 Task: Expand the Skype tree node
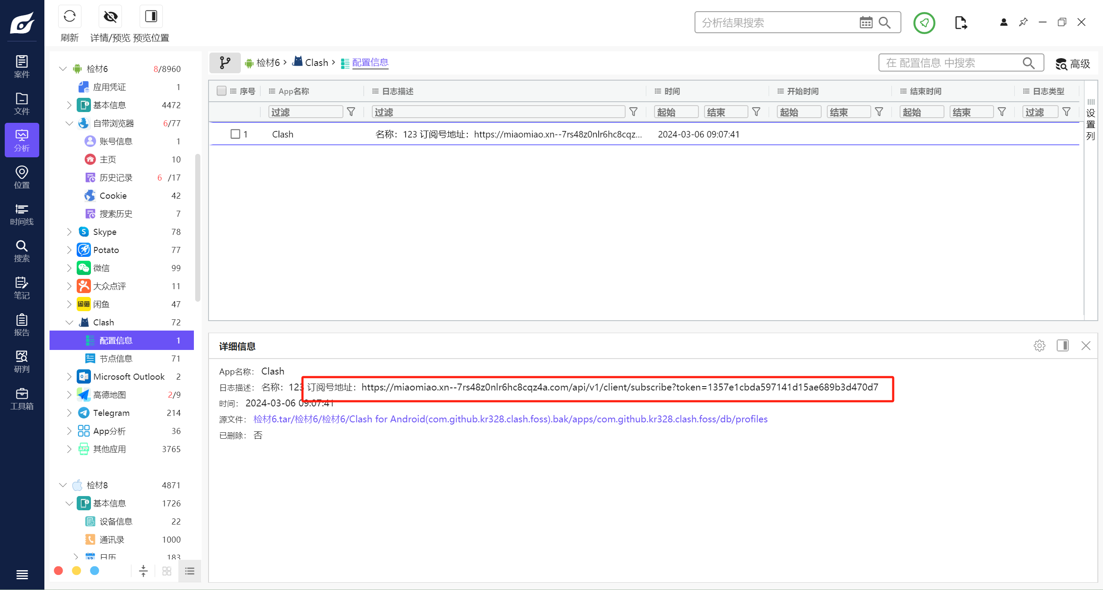click(x=69, y=232)
